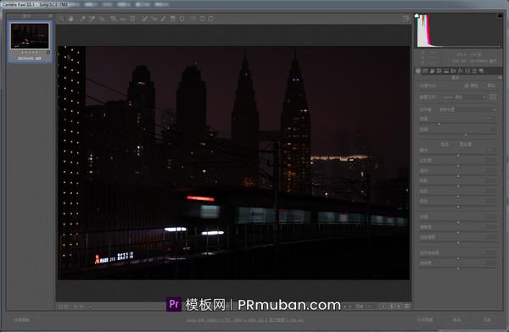Viewport: 509px width, 332px height.
Task: Select the Targeted Adjustment tool
Action: click(x=103, y=19)
